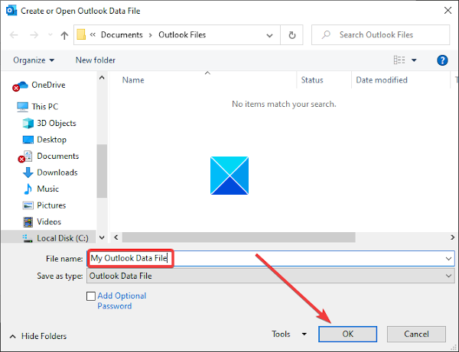
Task: Click the Videos filmstrip icon
Action: [28, 222]
